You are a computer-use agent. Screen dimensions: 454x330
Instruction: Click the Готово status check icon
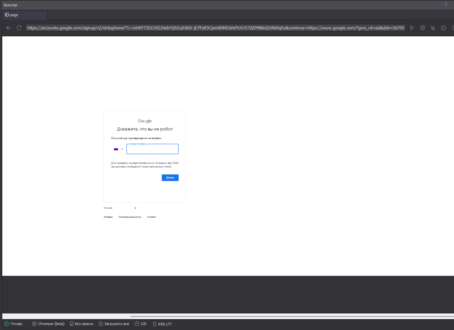7,324
